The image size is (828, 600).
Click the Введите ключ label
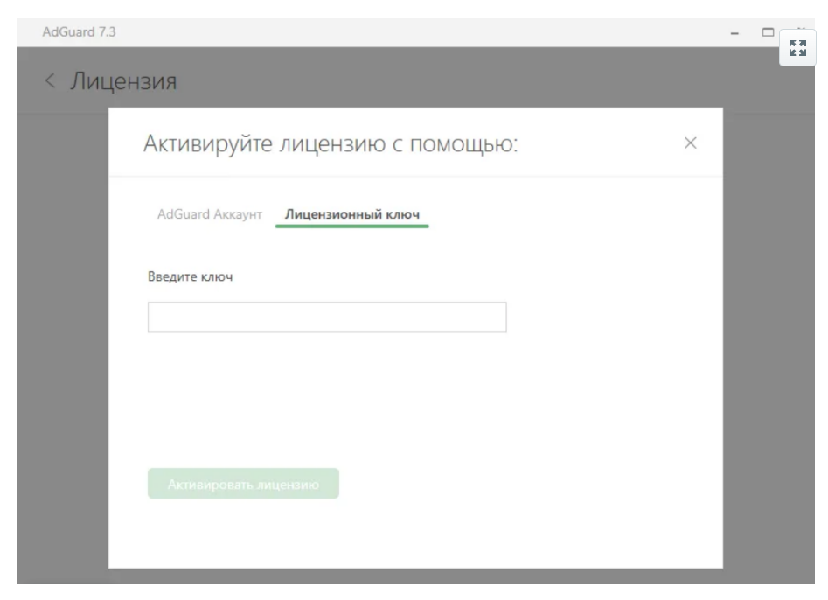(190, 276)
